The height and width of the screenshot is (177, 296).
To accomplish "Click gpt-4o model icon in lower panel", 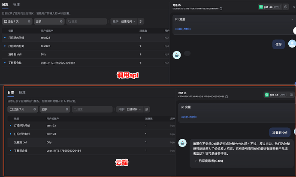I will [x=266, y=95].
